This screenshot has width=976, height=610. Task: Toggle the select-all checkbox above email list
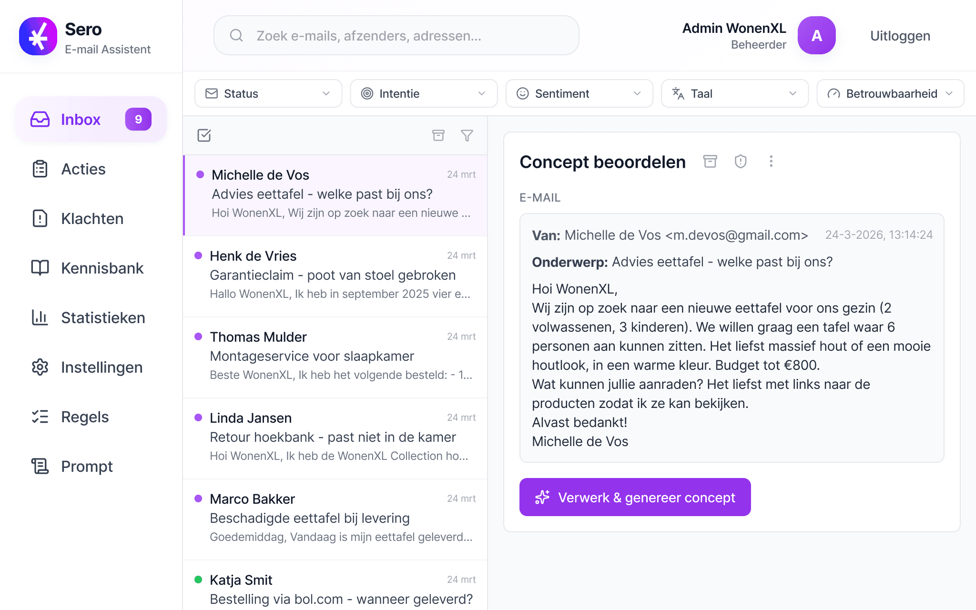204,135
